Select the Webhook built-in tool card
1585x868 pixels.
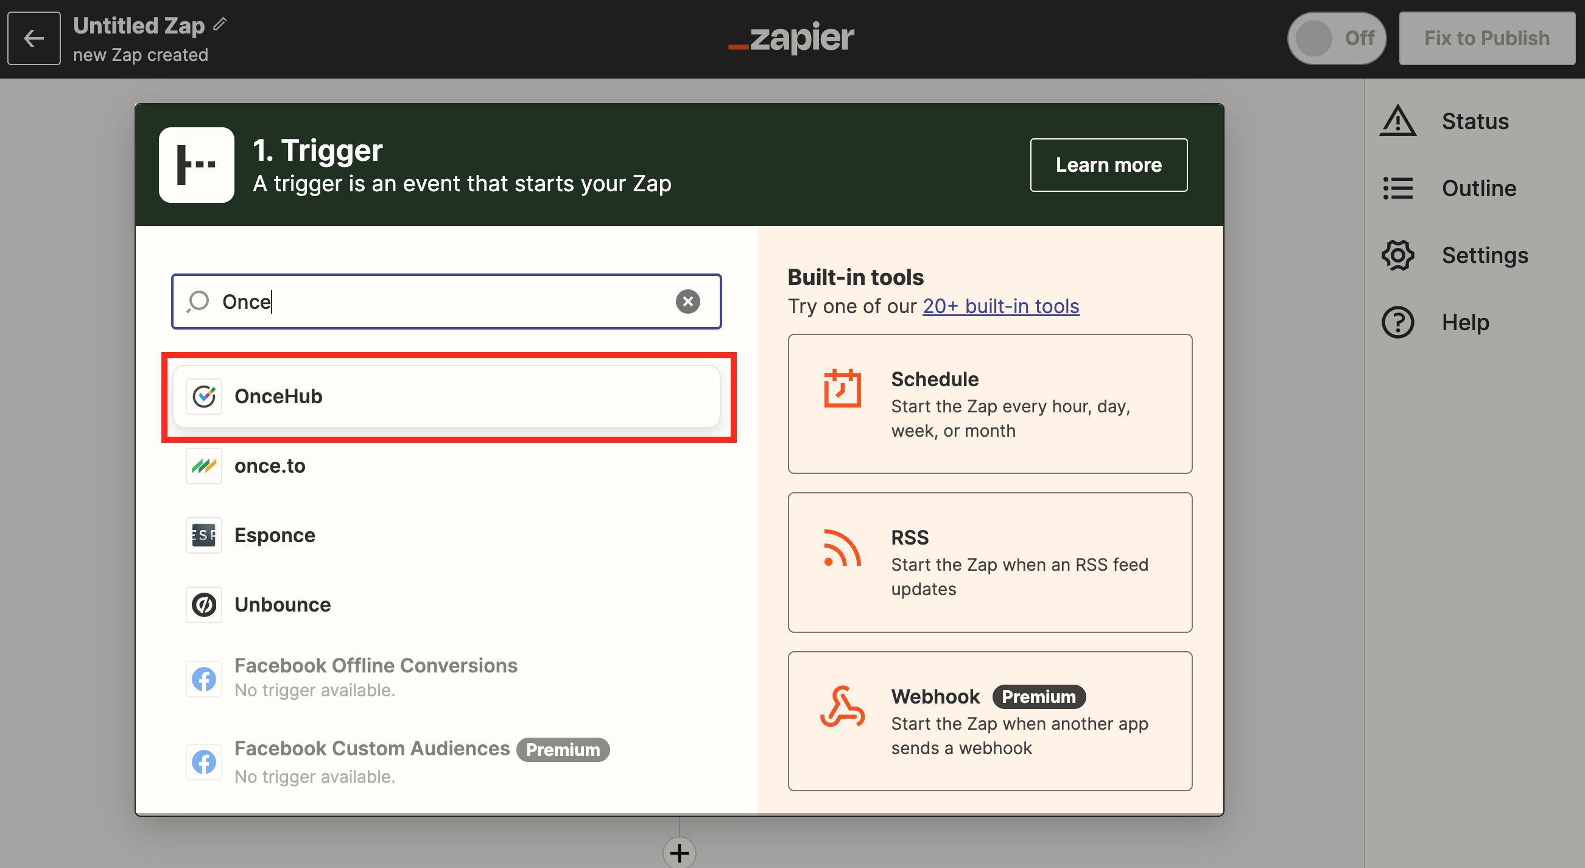[x=990, y=721]
